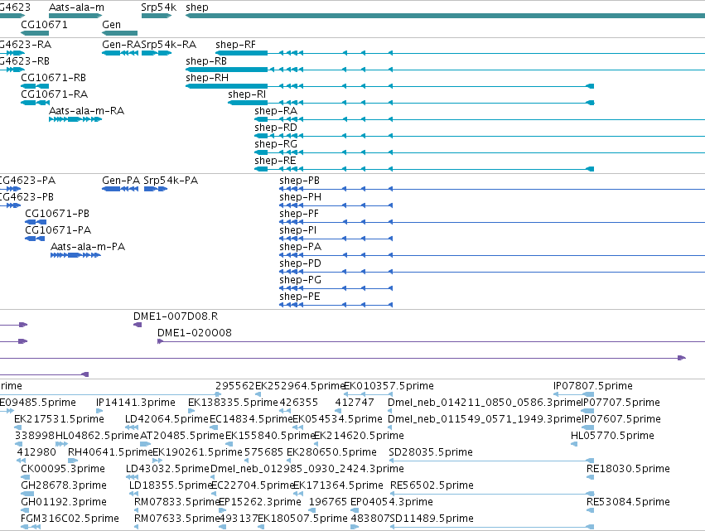Click EST IP07807.5prime
The width and height of the screenshot is (705, 531).
[592, 386]
